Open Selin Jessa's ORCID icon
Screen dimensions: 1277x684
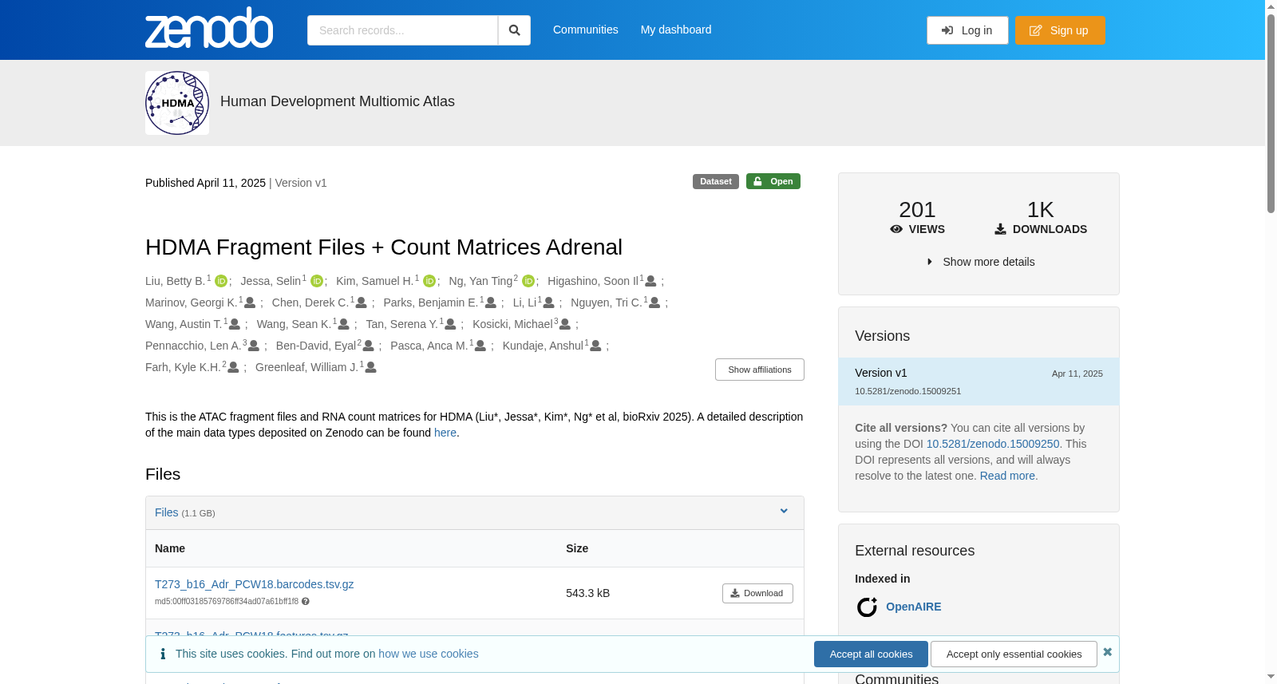317,281
